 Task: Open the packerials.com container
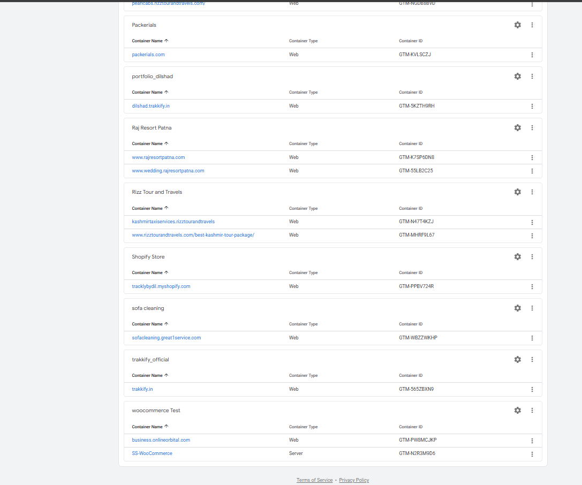(148, 55)
